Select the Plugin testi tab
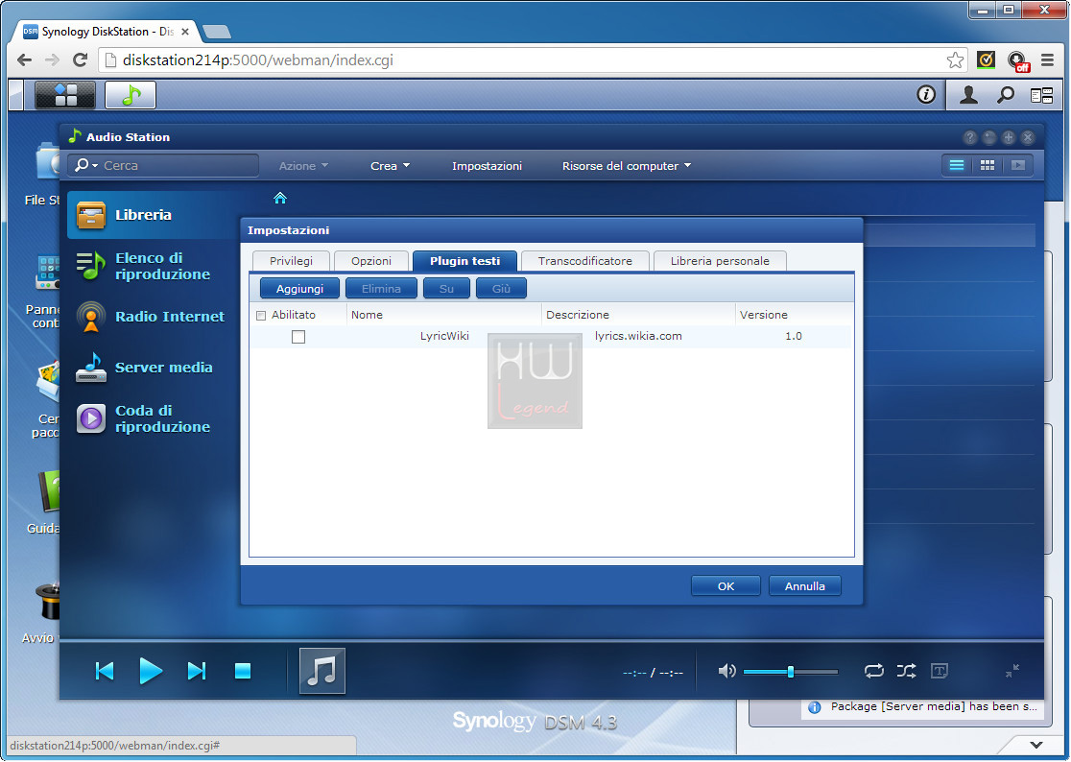1071x762 pixels. pyautogui.click(x=464, y=261)
